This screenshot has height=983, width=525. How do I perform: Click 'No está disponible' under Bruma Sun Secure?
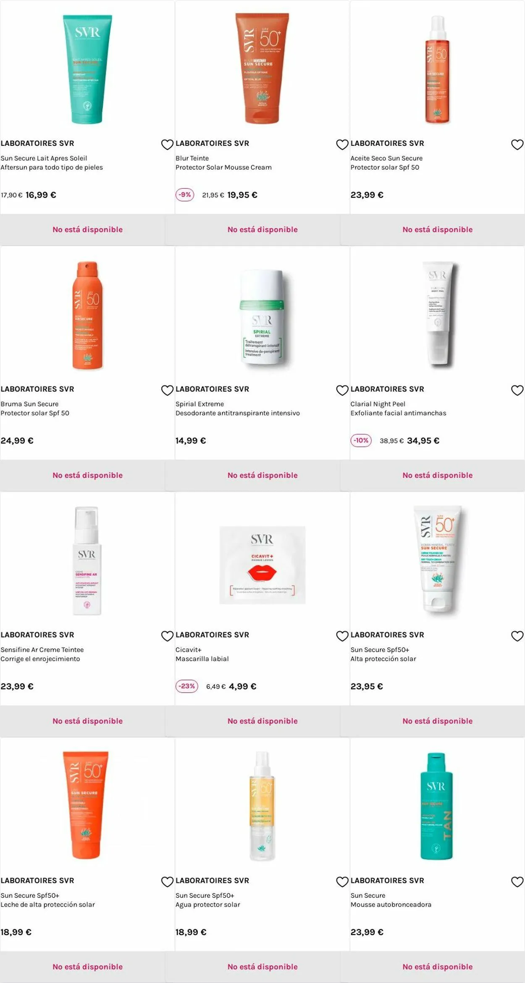pyautogui.click(x=87, y=475)
